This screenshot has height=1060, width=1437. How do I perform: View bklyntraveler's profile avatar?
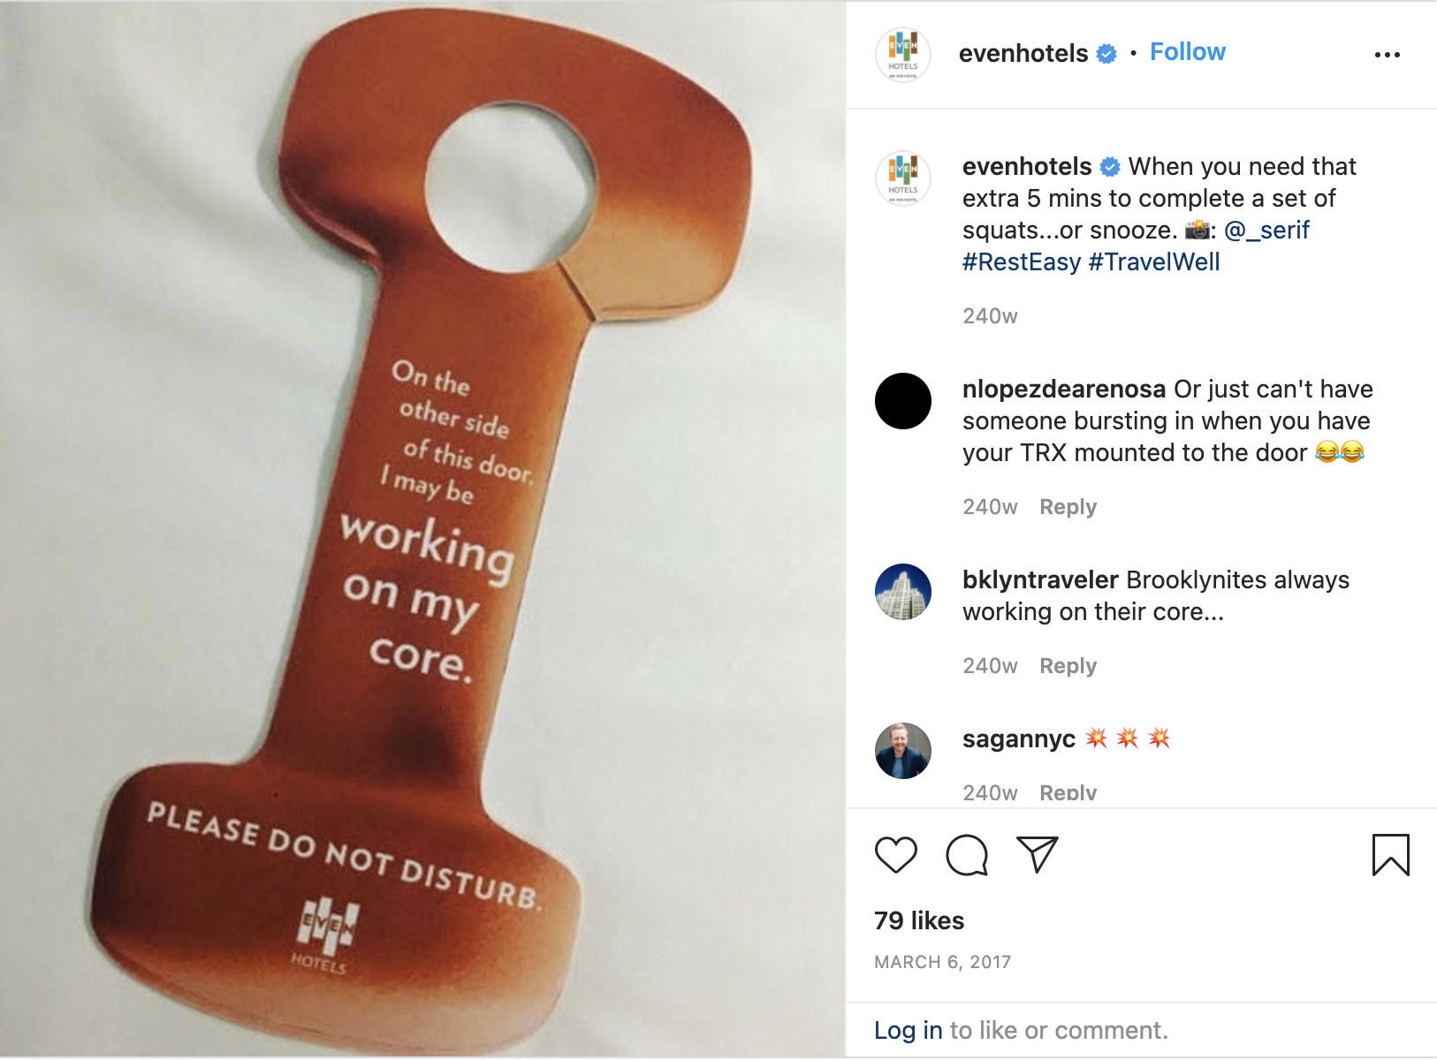(903, 592)
